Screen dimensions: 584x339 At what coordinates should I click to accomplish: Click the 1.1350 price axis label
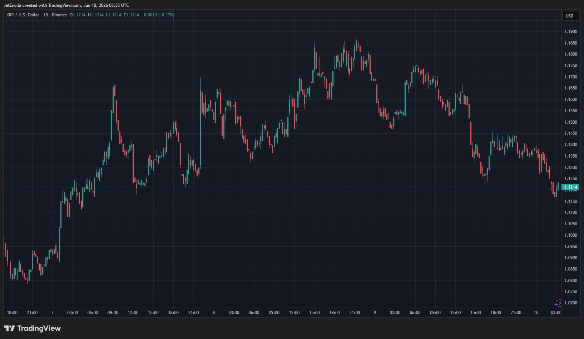[x=571, y=156]
